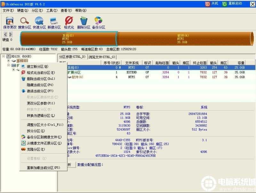The image size is (256, 193).
Task: Click the 保存更改 save changes toolbar icon
Action: point(10,22)
